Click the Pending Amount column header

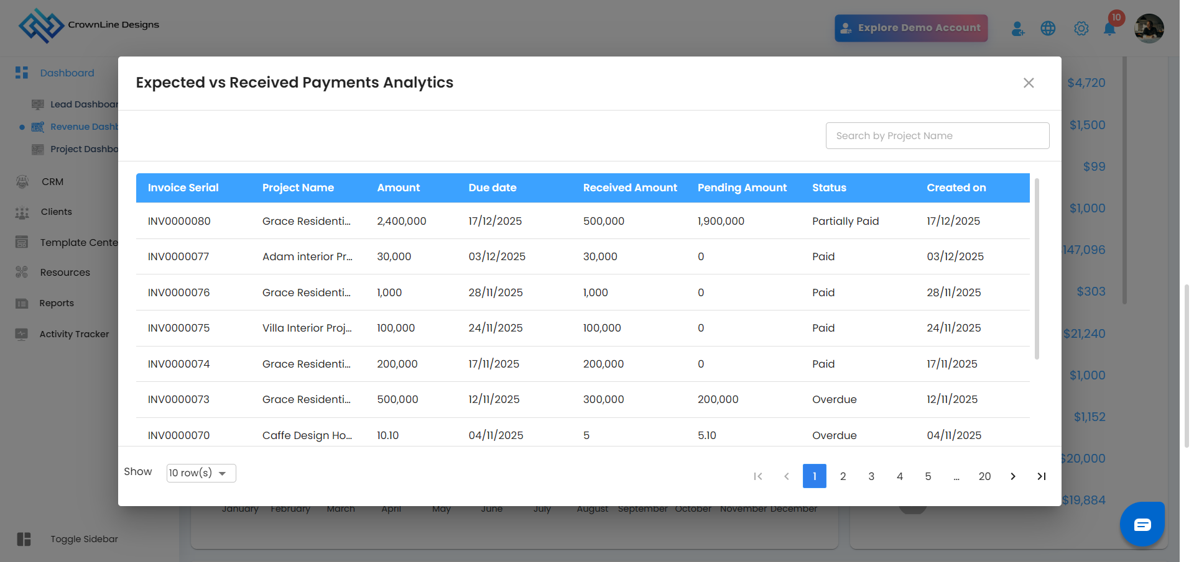742,188
